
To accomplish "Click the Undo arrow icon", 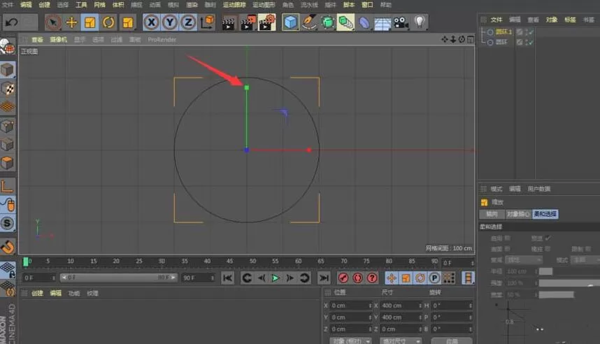I will pyautogui.click(x=11, y=22).
